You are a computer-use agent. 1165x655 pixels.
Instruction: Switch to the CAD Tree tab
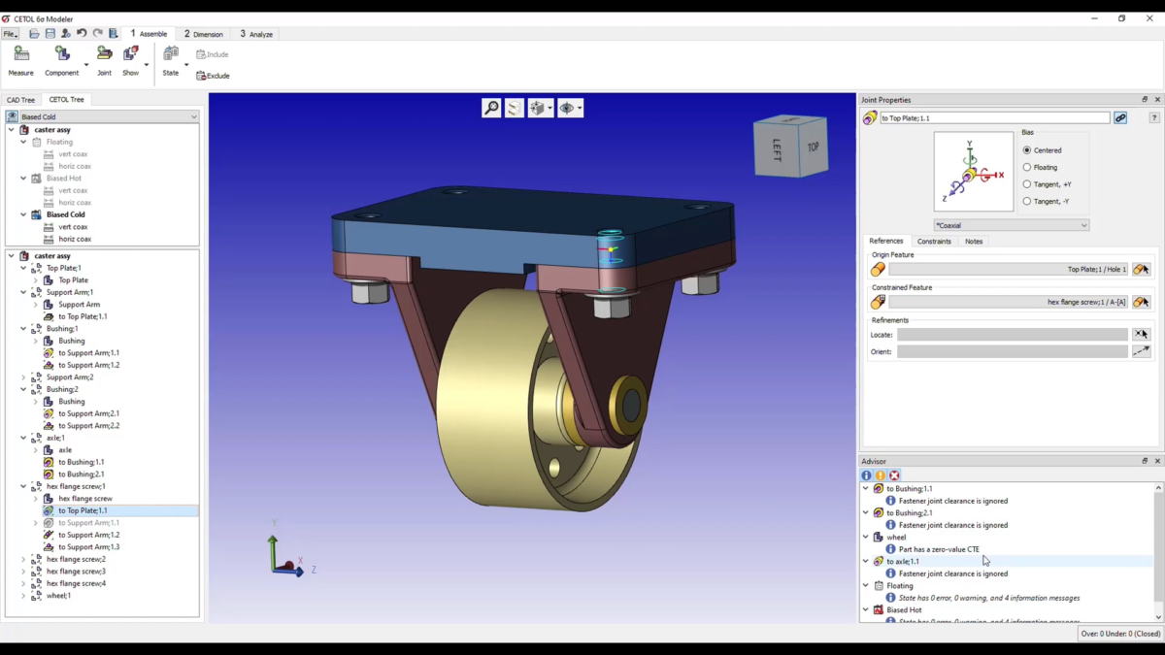pos(21,100)
